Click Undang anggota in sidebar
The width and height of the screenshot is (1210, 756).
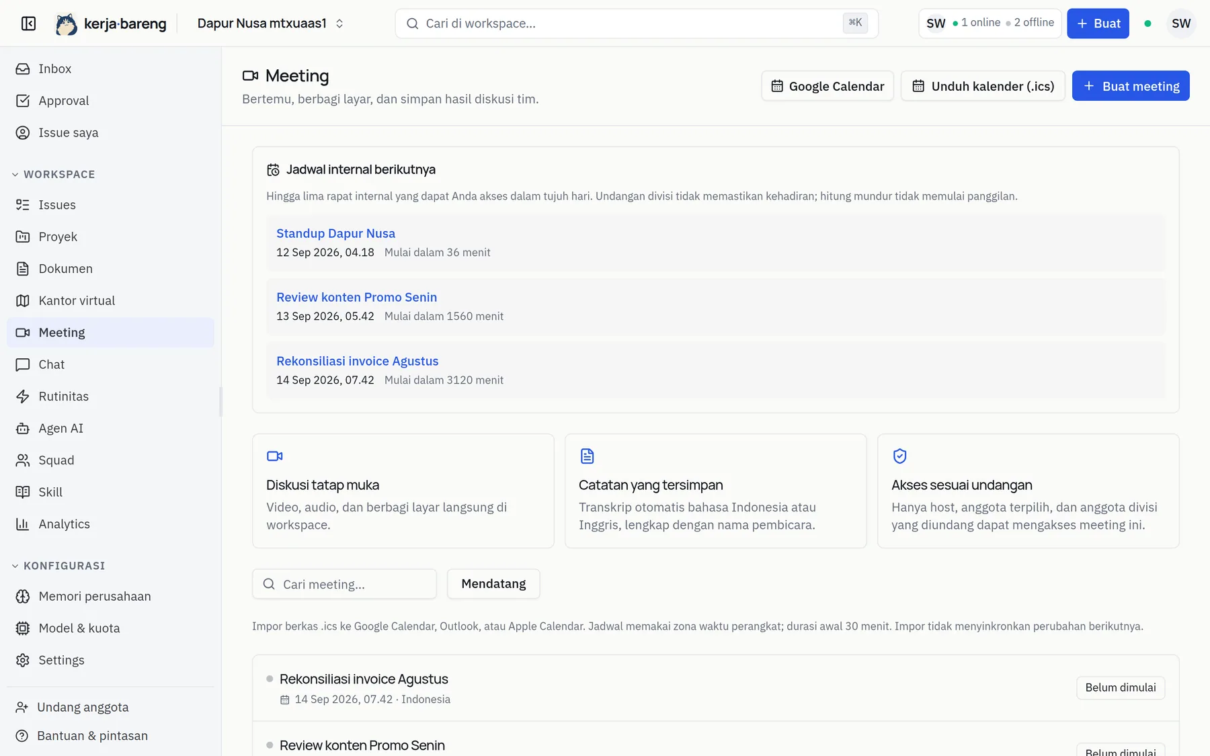tap(110, 707)
